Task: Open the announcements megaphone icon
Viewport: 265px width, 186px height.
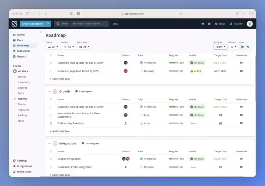Action: (203, 24)
